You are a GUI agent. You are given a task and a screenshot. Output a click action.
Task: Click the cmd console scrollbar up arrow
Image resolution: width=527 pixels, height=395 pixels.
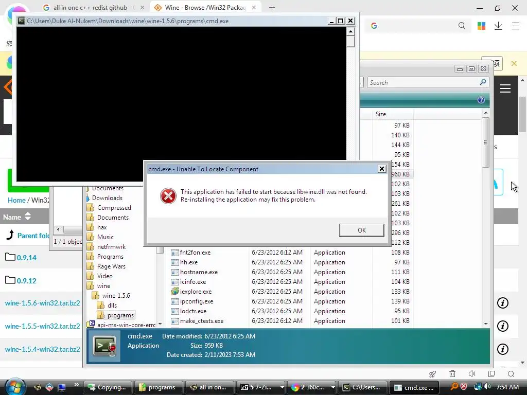coord(350,31)
